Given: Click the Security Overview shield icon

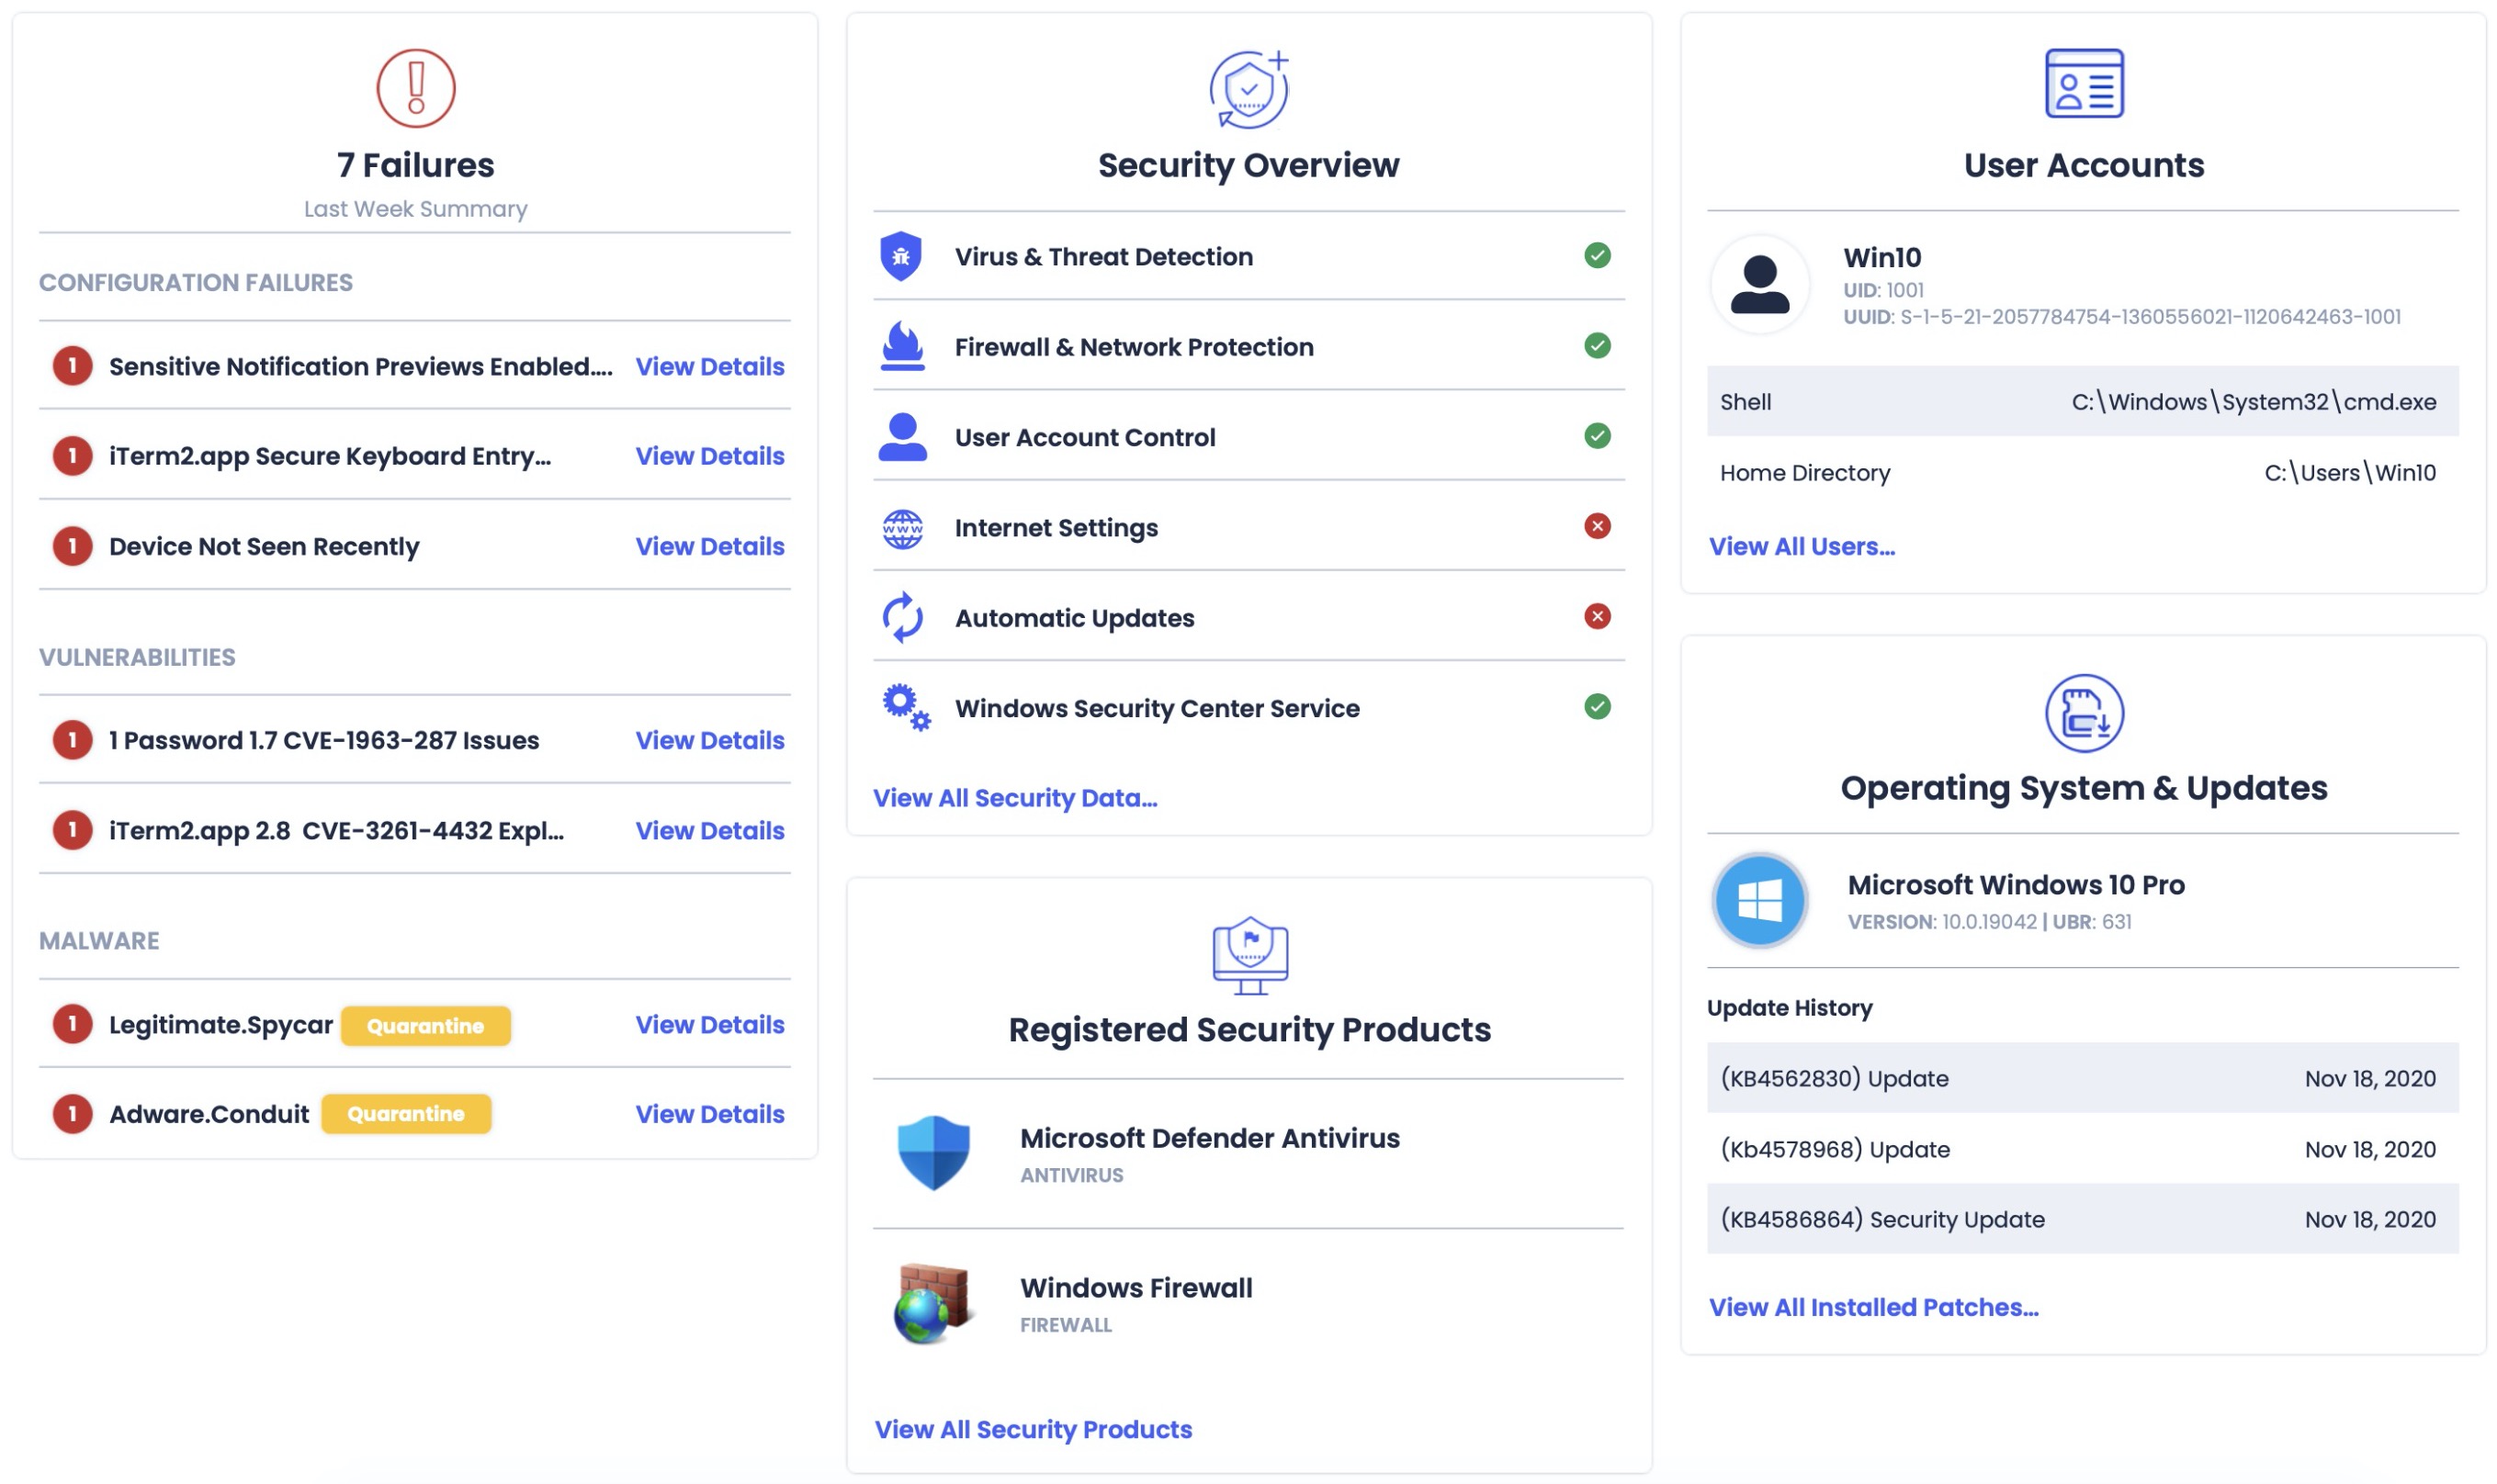Looking at the screenshot, I should tap(1248, 89).
